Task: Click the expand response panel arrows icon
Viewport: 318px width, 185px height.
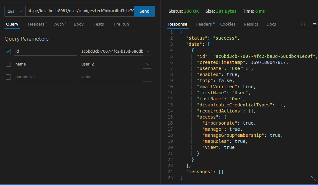Action: pyautogui.click(x=313, y=178)
